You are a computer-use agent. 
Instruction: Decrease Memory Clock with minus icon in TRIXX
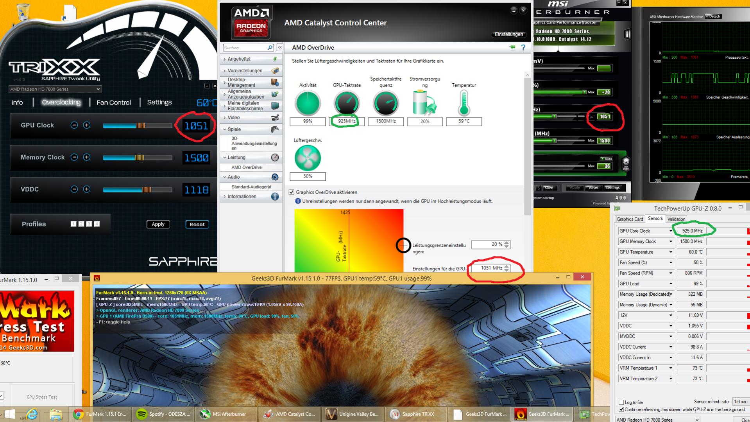point(74,157)
